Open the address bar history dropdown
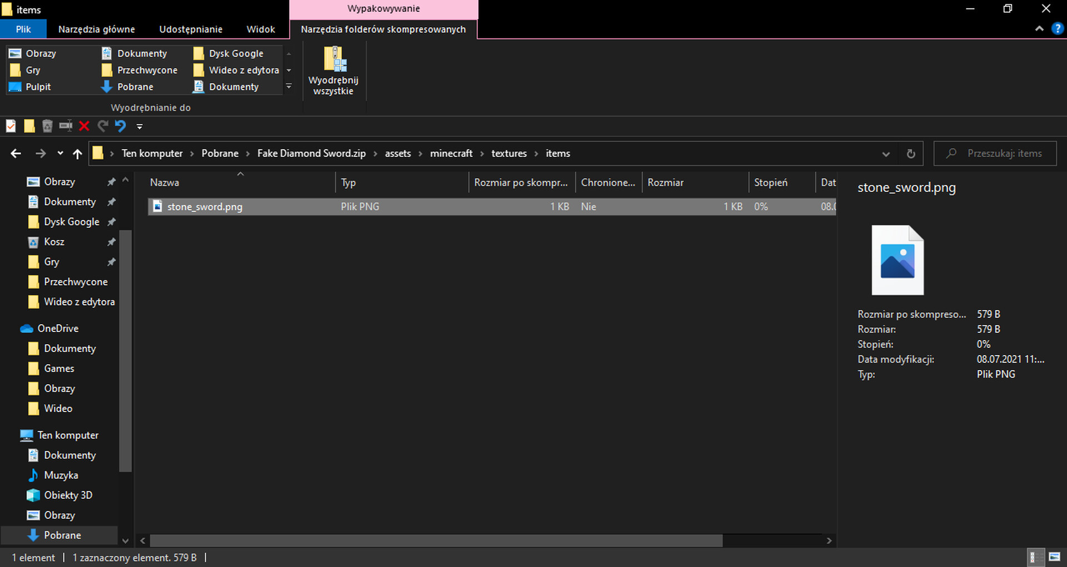This screenshot has width=1067, height=567. [x=886, y=154]
